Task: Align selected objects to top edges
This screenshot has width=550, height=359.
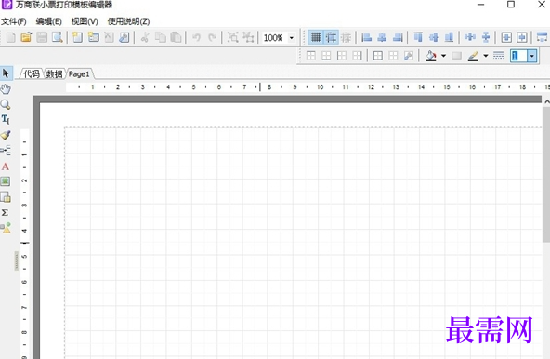Action: pyautogui.click(x=418, y=37)
